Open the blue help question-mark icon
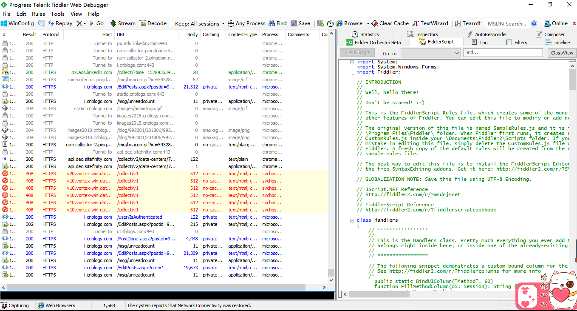Viewport: 577px width, 311px height. point(534,23)
